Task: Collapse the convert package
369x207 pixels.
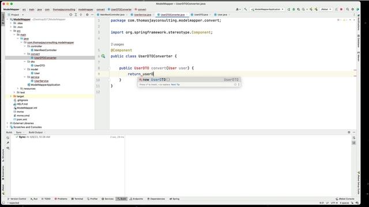Action: click(25, 54)
